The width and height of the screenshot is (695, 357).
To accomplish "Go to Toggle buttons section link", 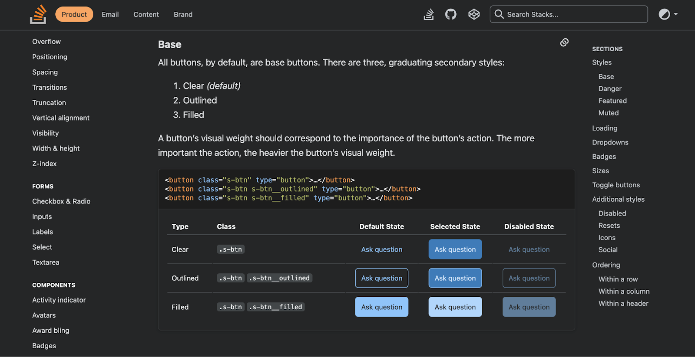I will tap(616, 185).
